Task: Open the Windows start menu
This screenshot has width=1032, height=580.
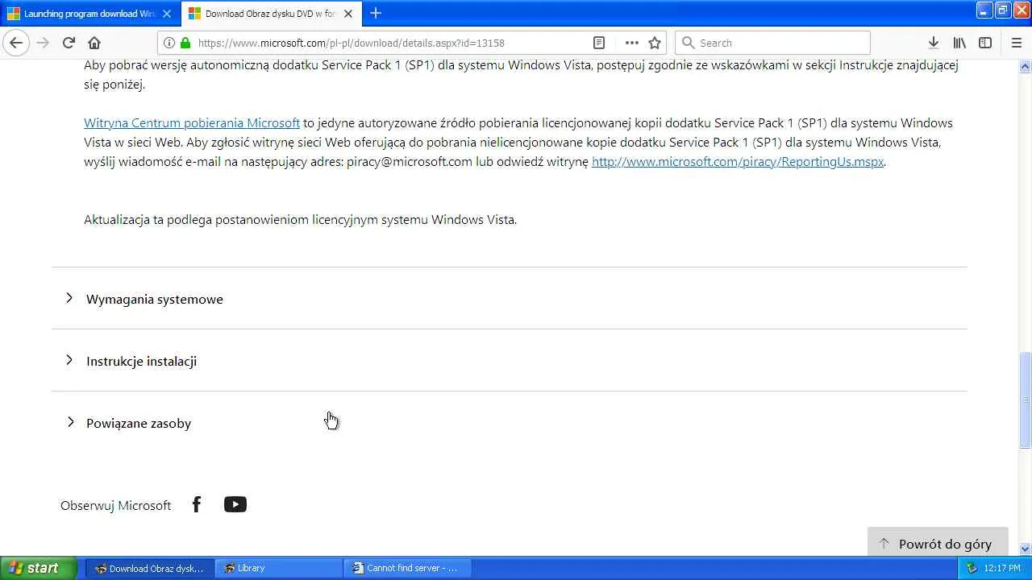Action: pos(39,568)
